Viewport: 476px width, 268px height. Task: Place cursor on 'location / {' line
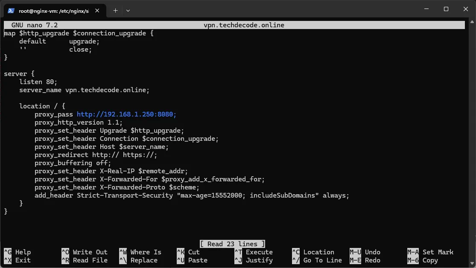42,106
